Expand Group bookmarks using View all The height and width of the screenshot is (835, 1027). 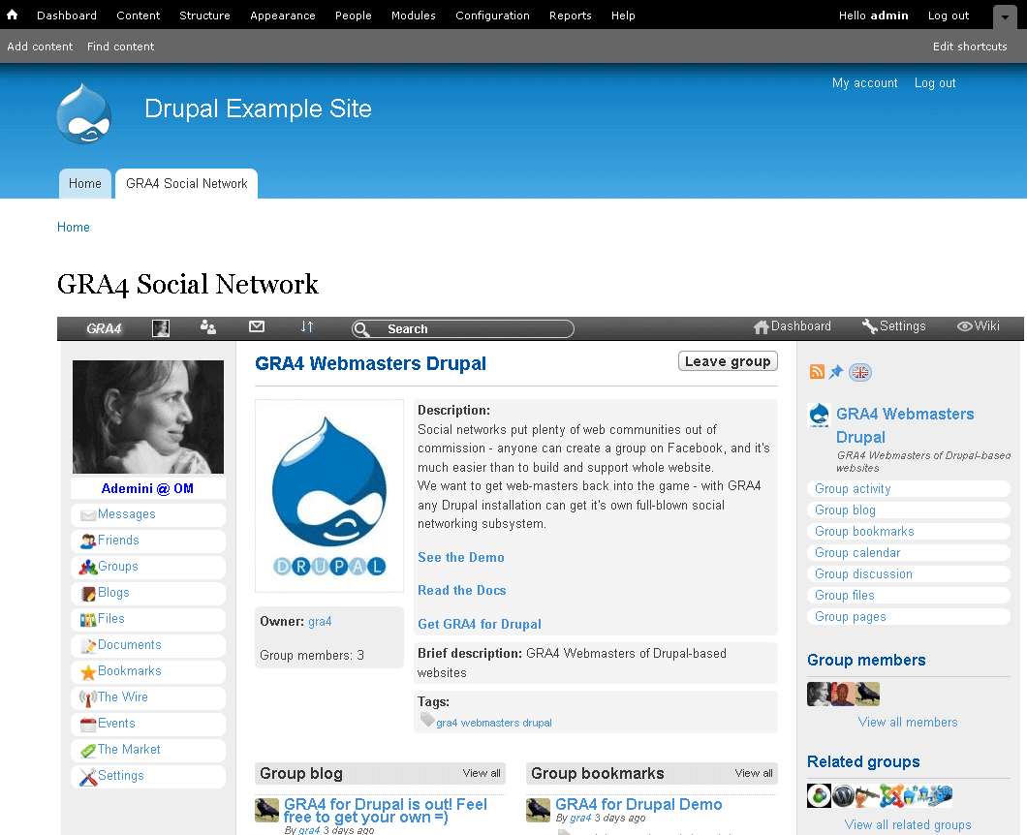click(753, 773)
